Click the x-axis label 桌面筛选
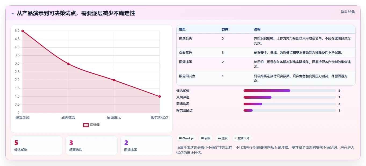This screenshot has height=166, width=366. pyautogui.click(x=68, y=118)
